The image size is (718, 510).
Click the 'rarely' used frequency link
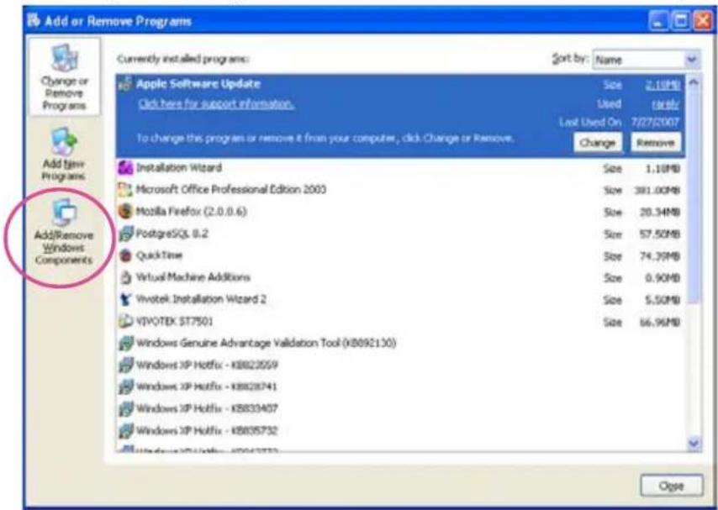(x=665, y=104)
